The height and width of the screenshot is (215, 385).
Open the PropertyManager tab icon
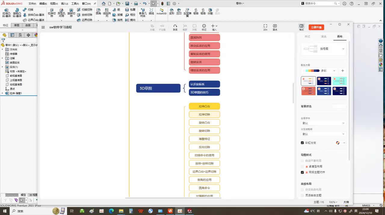12,35
